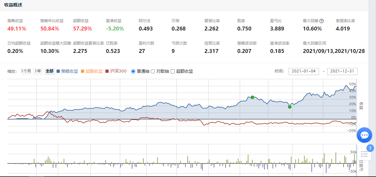This screenshot has height=177, width=376.
Task: Toggle the orange 超额收益 legend series
Action: [92, 71]
